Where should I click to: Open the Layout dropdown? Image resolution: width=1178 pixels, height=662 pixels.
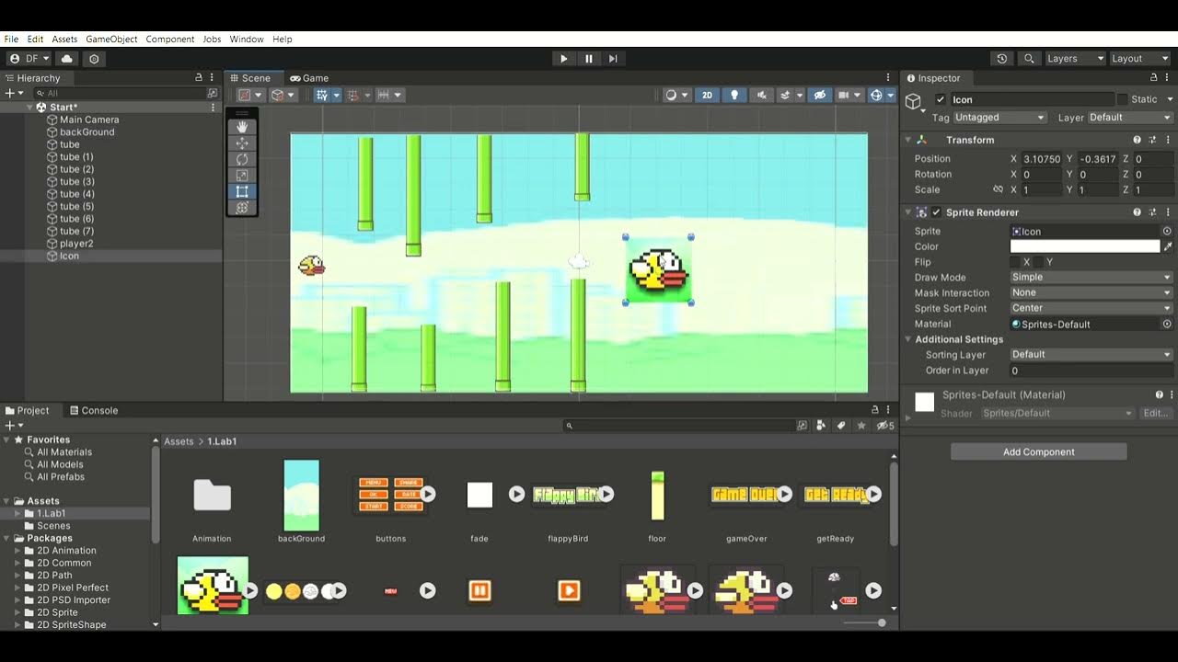point(1139,59)
